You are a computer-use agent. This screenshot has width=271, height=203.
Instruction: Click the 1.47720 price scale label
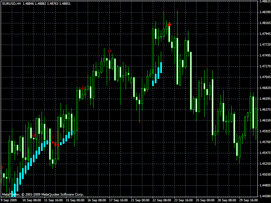coord(265,45)
